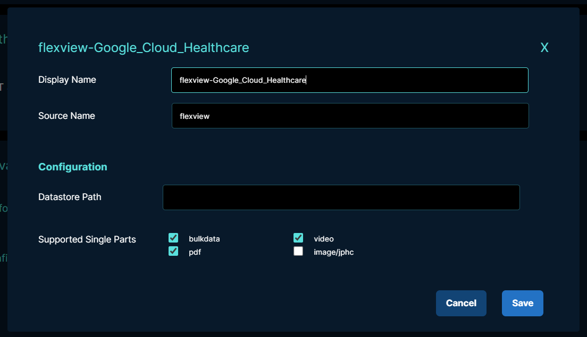Click the Datastore Path label

tap(70, 197)
